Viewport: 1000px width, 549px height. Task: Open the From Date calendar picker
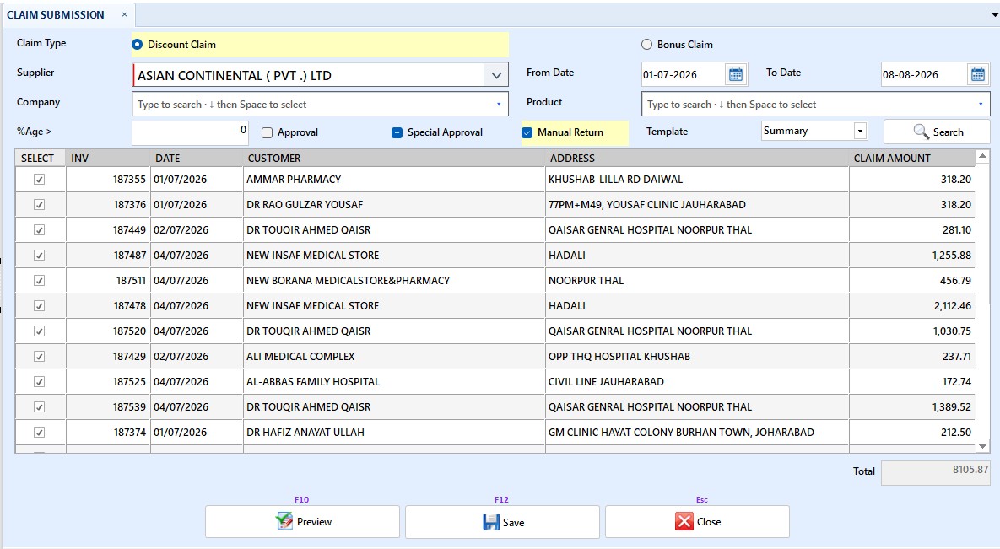coord(735,74)
